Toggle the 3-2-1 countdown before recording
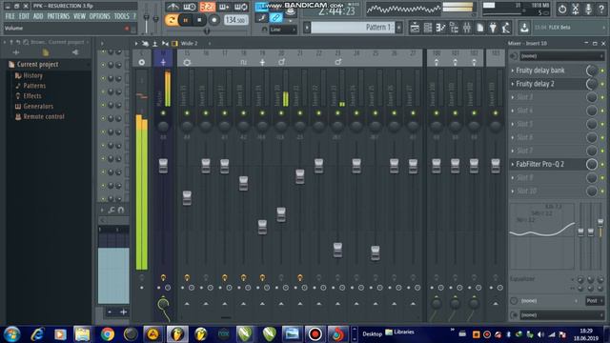Viewport: 610px width, 343px height. (x=208, y=7)
